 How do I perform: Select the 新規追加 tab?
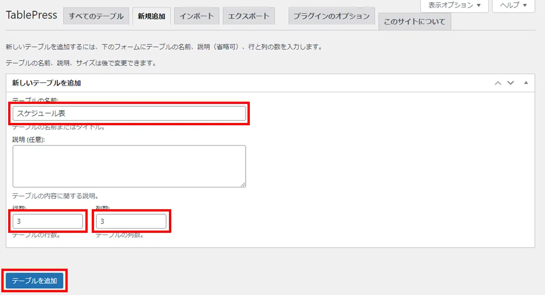(x=152, y=16)
